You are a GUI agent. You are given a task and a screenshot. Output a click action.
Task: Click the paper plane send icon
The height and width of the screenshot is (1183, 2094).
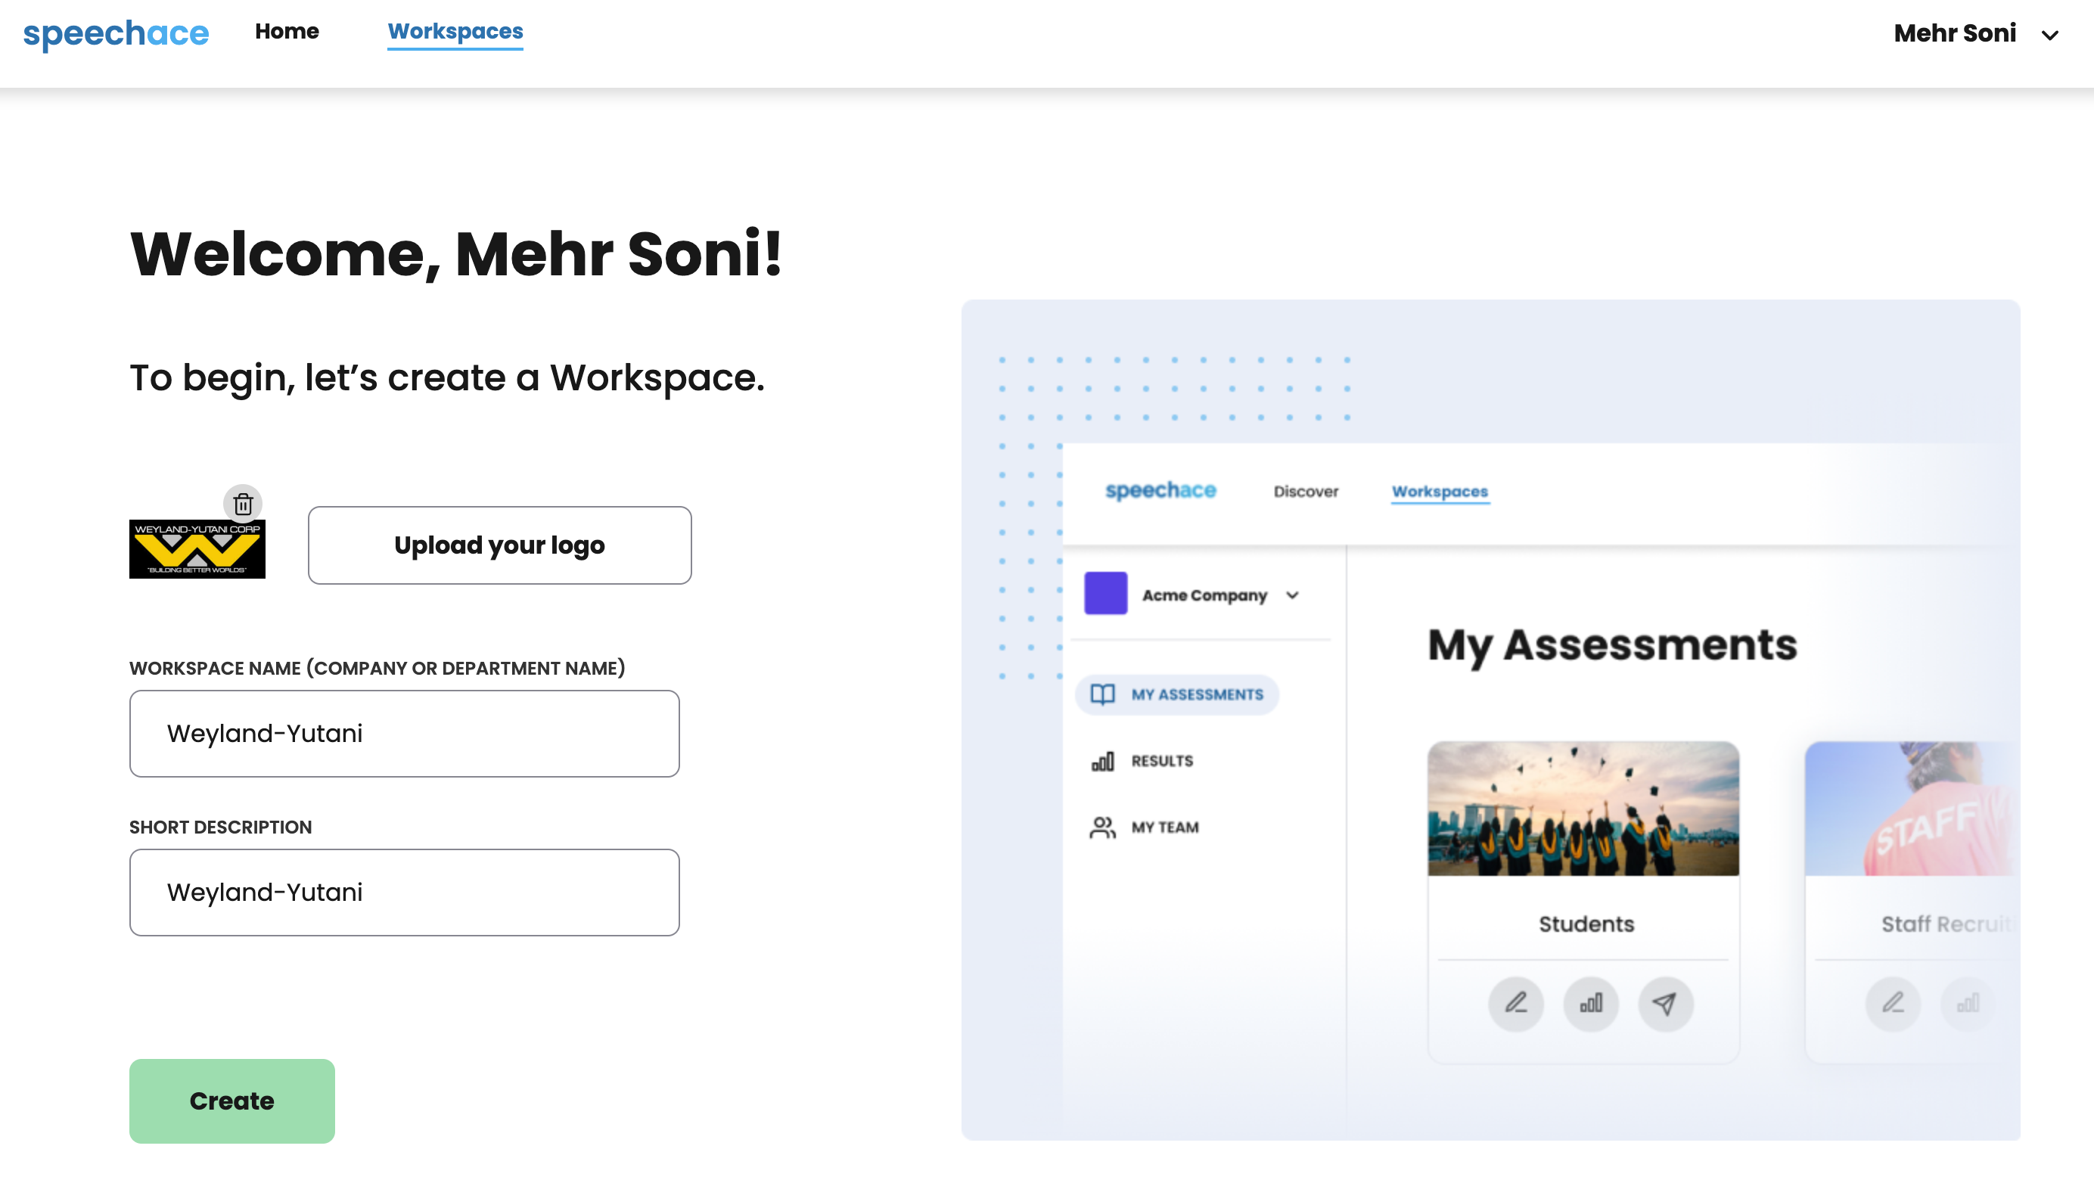tap(1665, 1004)
